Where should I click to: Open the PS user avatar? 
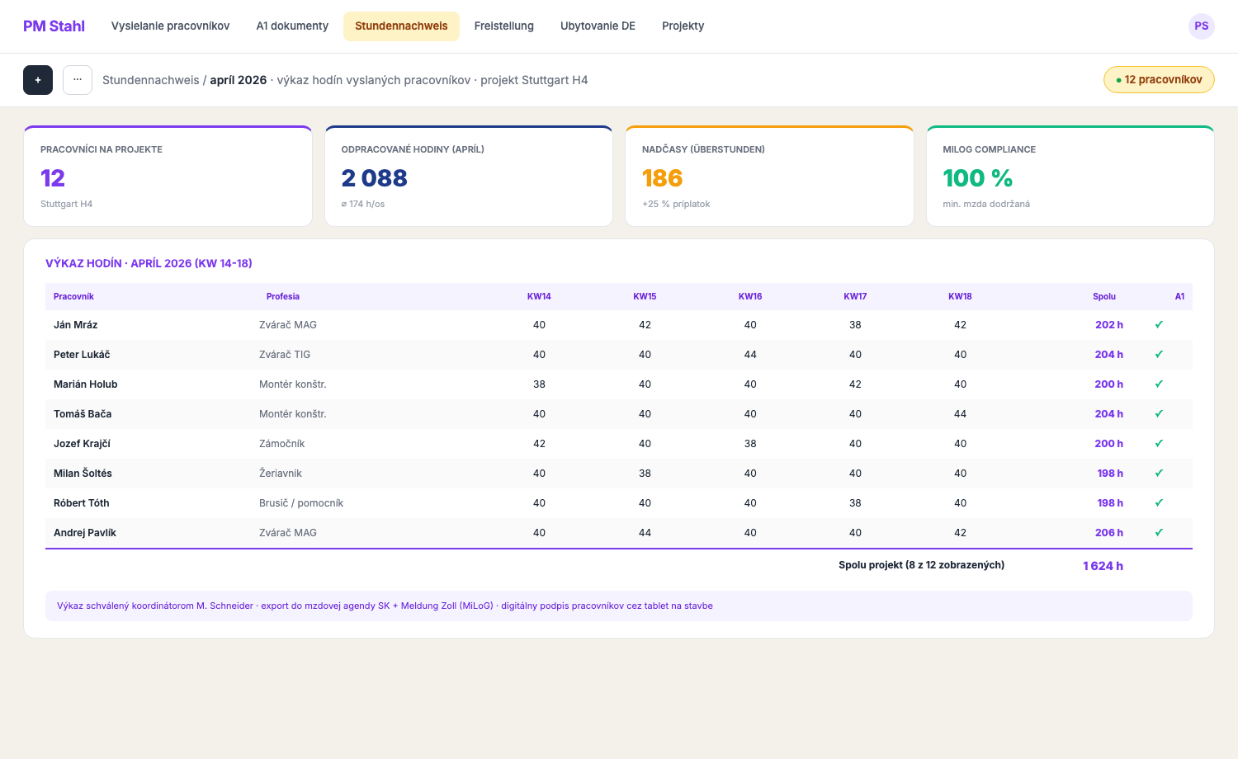click(1202, 26)
